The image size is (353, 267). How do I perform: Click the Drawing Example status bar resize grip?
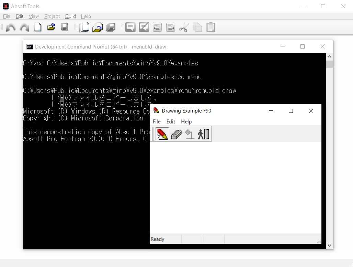pyautogui.click(x=319, y=242)
